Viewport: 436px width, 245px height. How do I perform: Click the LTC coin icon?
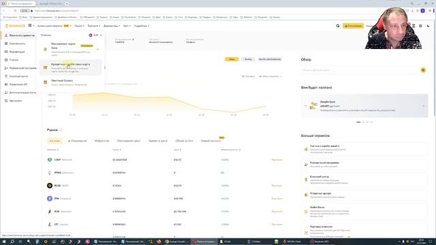click(x=50, y=224)
